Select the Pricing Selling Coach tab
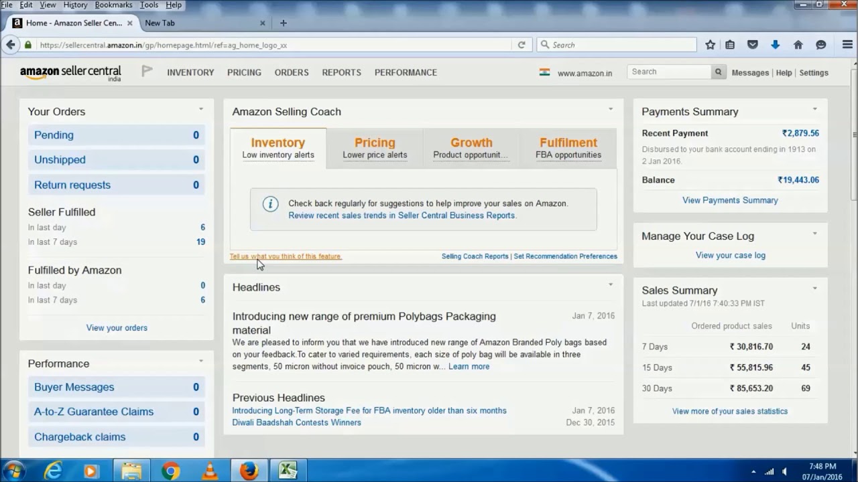The image size is (858, 482). [x=375, y=148]
